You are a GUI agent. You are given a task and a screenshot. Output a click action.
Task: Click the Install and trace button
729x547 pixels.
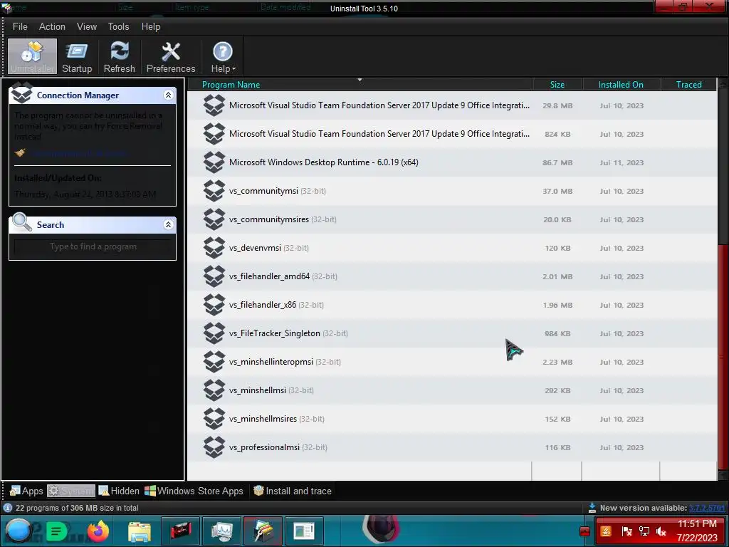click(x=293, y=491)
